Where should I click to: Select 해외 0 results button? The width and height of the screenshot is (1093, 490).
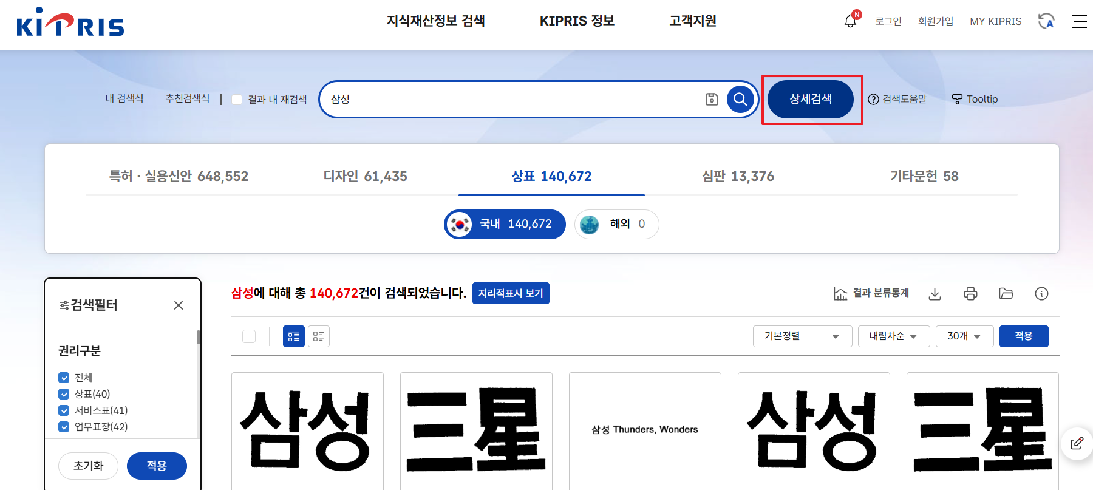(x=617, y=224)
